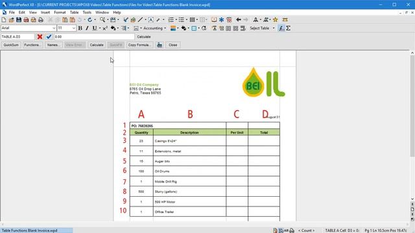
Task: Click the Calculate button in formula bar
Action: (97, 45)
